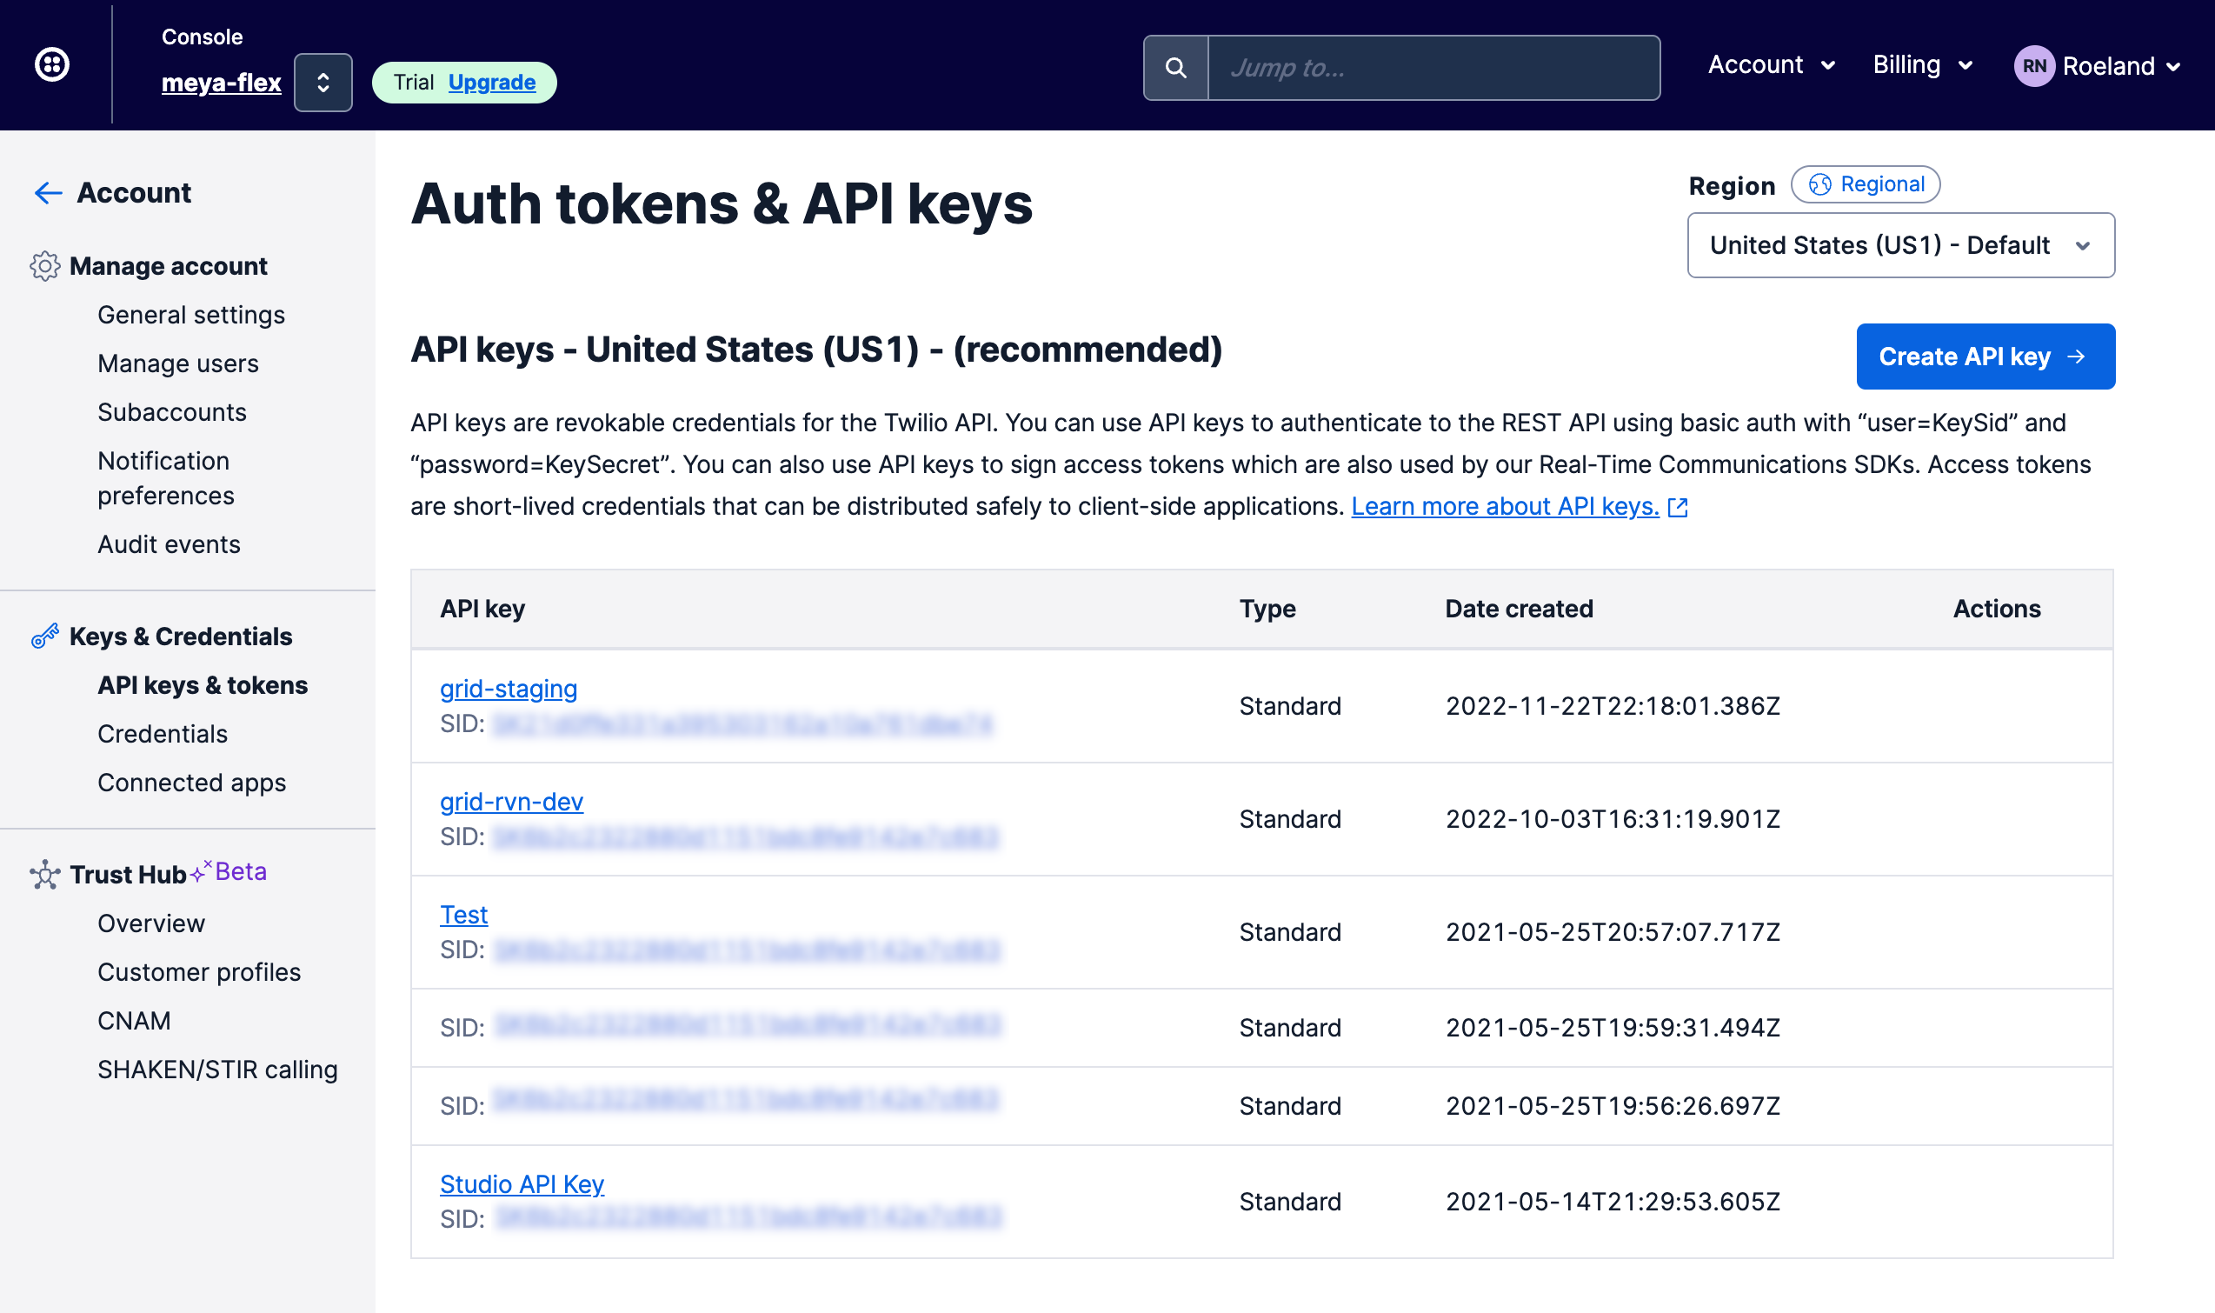Click the RN user avatar

(x=2033, y=66)
